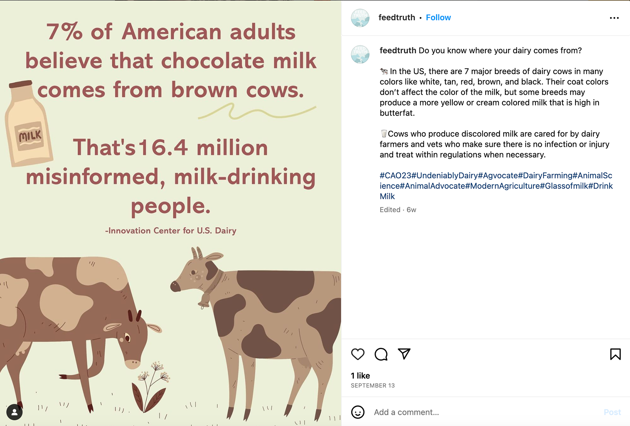Click the Post comment button

tap(612, 412)
